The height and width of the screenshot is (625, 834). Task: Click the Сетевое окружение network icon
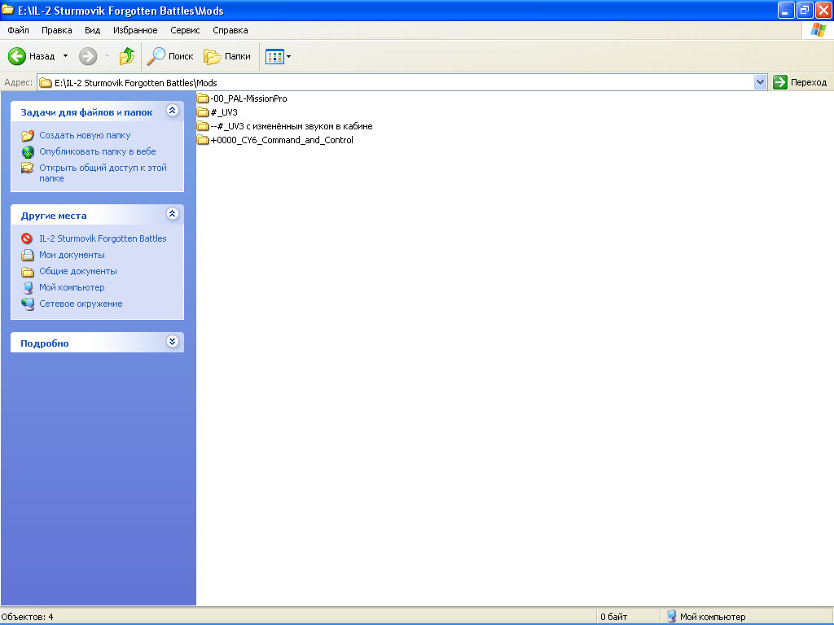(x=28, y=304)
